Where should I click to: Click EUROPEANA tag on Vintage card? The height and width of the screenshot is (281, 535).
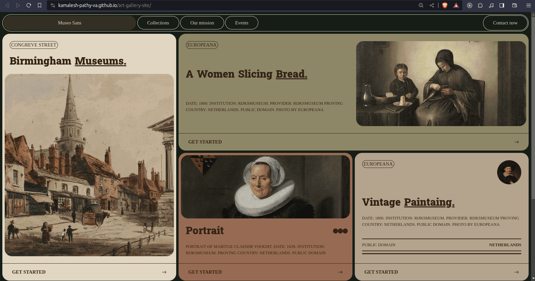click(378, 164)
